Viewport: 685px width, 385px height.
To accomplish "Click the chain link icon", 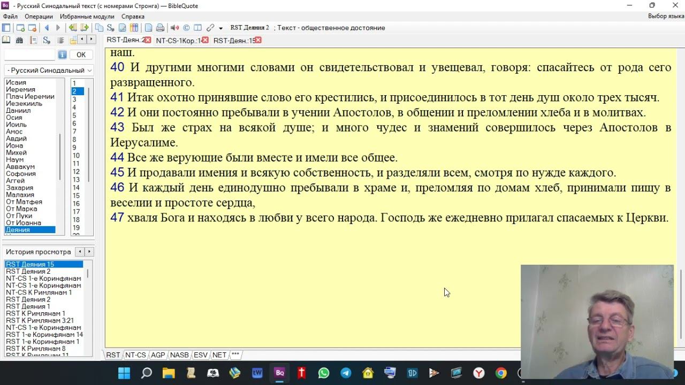I will [x=210, y=28].
